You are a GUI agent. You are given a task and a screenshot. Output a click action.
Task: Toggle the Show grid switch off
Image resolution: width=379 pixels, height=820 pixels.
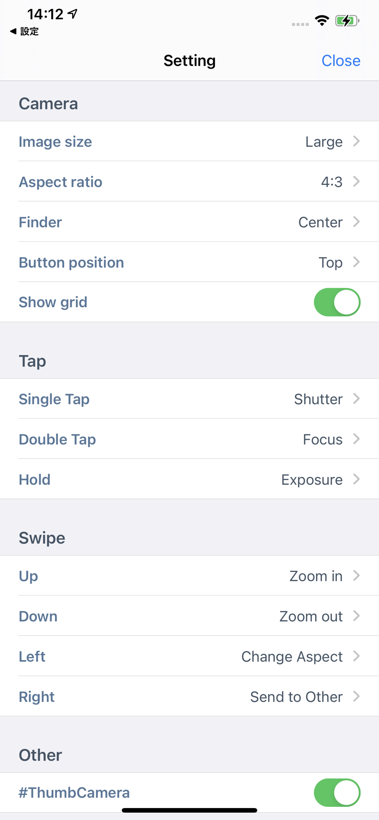click(337, 302)
